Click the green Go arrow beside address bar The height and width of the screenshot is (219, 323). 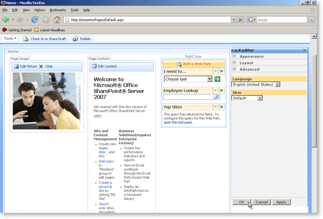[x=241, y=20]
